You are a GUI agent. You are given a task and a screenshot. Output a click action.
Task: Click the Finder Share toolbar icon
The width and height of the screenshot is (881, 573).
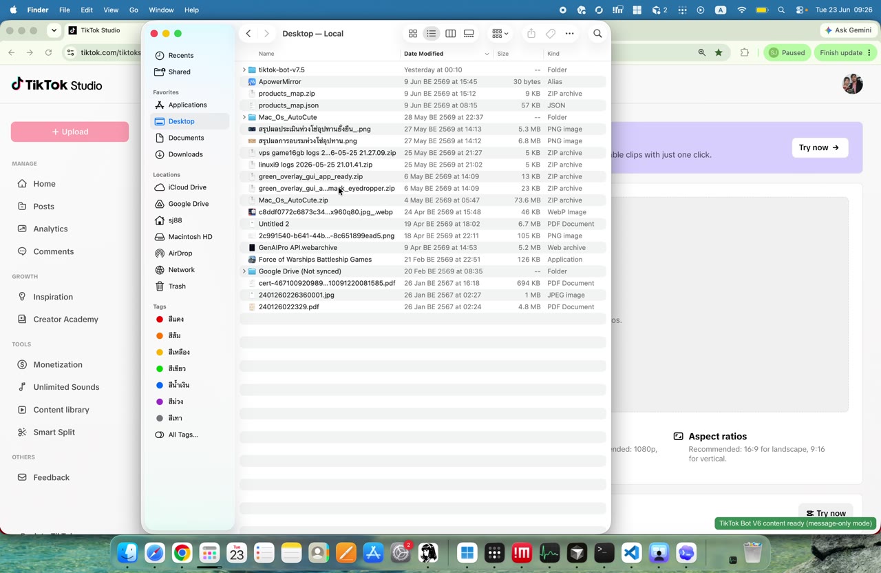[531, 33]
